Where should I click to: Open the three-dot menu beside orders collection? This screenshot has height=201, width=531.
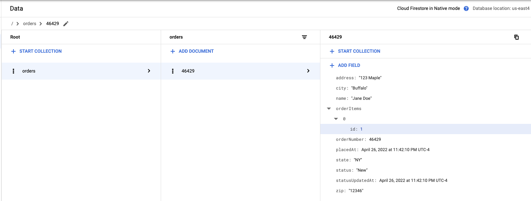(x=13, y=71)
